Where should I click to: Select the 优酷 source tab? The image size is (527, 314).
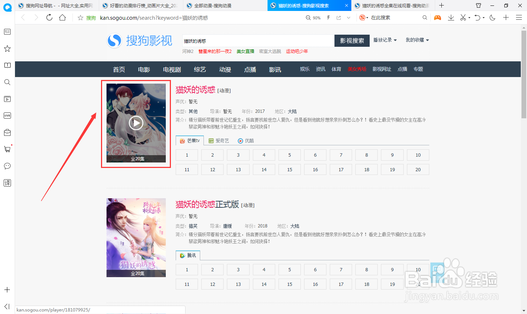click(246, 141)
